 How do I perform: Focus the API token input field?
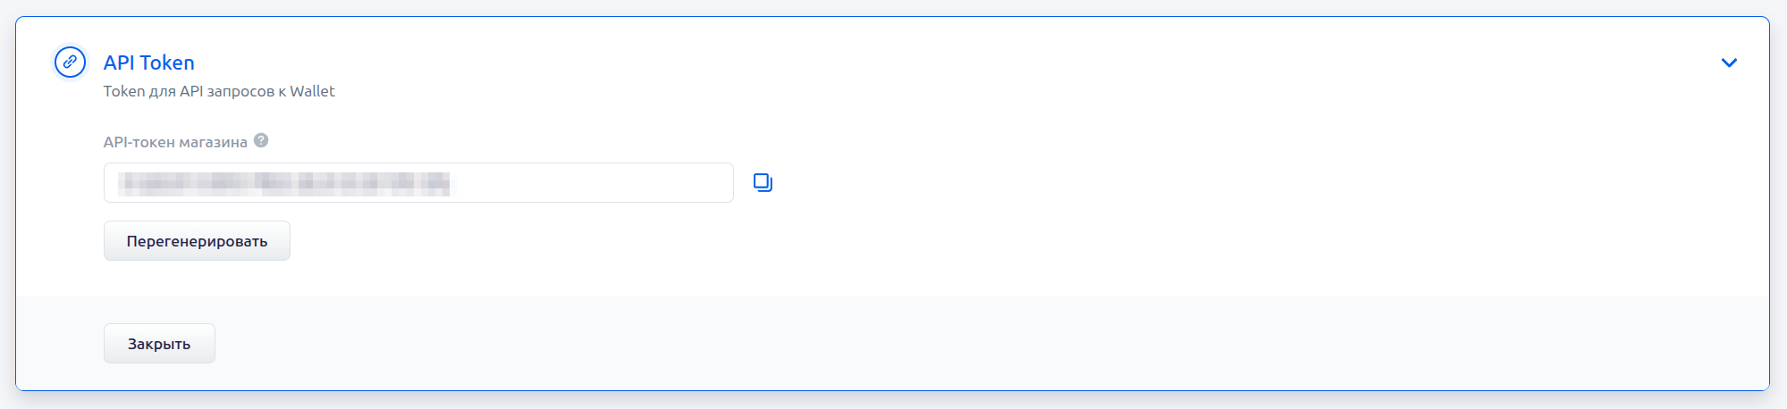click(x=418, y=182)
